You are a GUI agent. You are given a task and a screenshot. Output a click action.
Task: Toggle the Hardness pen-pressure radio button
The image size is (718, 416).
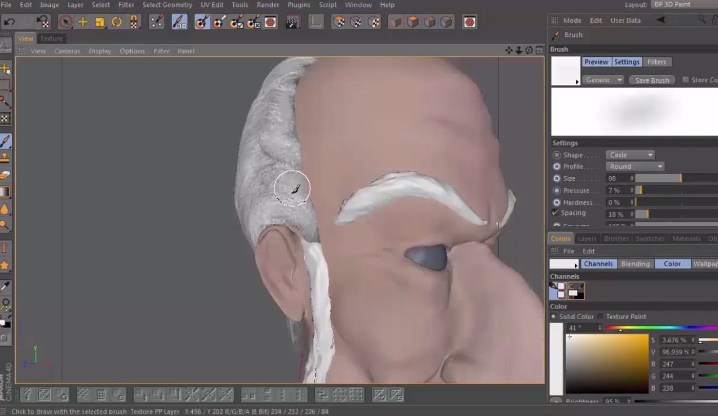click(557, 202)
